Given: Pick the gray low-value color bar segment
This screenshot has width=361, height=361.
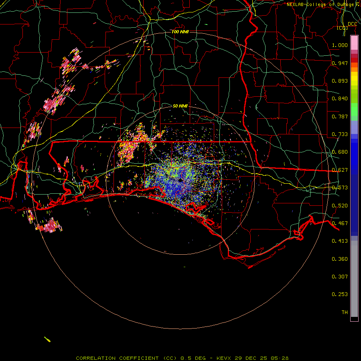Looking at the screenshot, I should click(x=354, y=279).
